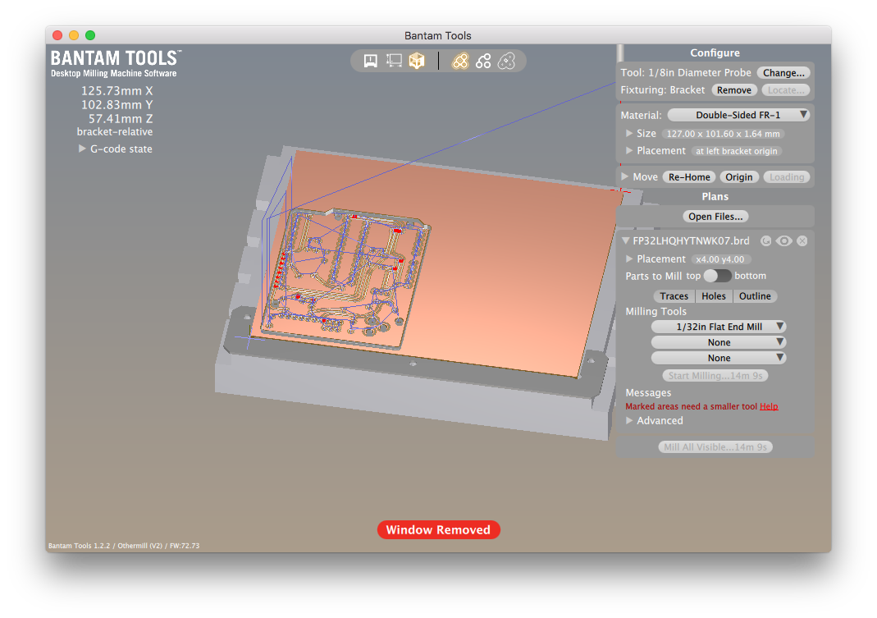
Task: Click the bracket-relative label
Action: point(115,132)
